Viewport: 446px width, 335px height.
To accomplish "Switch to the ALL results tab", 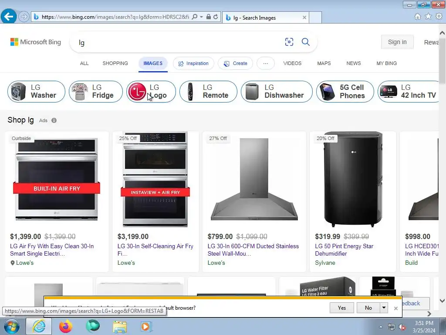I will [84, 63].
